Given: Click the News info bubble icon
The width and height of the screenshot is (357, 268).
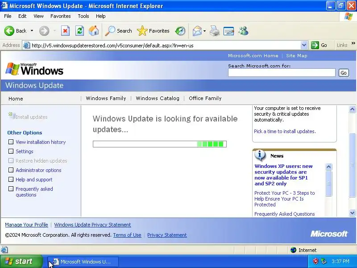Looking at the screenshot, I should tap(260, 155).
